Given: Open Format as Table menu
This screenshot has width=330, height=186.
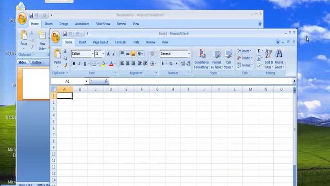Looking at the screenshot, I should point(217,59).
